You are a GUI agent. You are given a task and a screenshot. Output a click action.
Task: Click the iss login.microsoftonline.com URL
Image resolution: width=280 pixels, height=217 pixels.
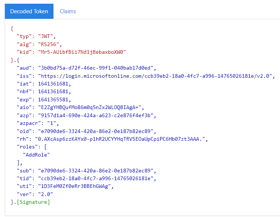pyautogui.click(x=155, y=76)
